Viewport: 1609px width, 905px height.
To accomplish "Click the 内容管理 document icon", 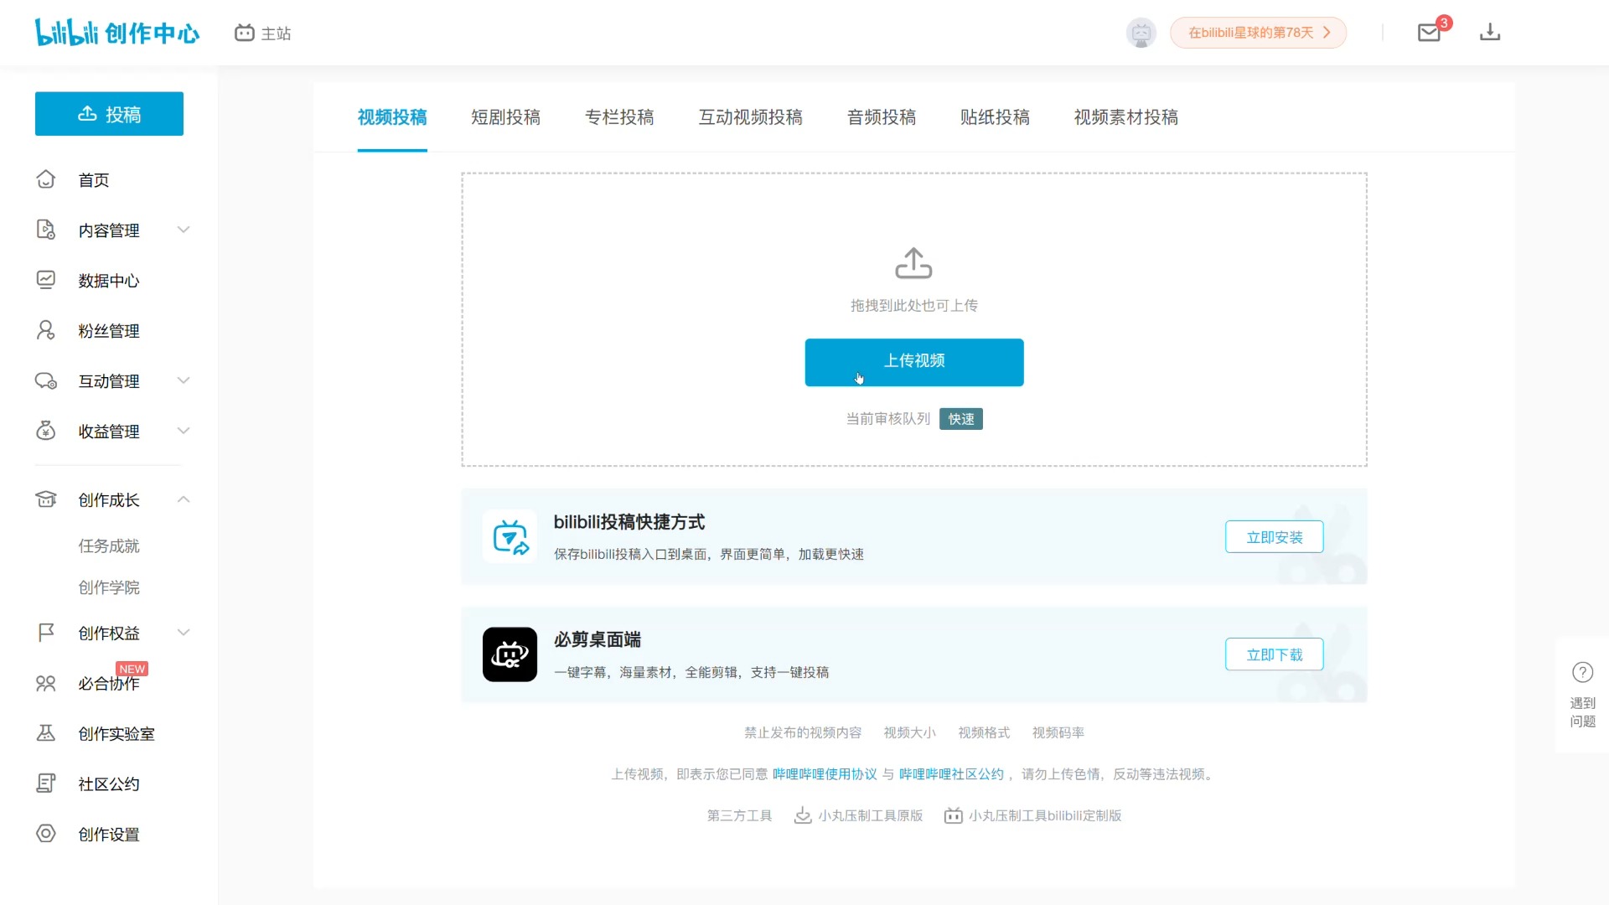I will click(46, 230).
